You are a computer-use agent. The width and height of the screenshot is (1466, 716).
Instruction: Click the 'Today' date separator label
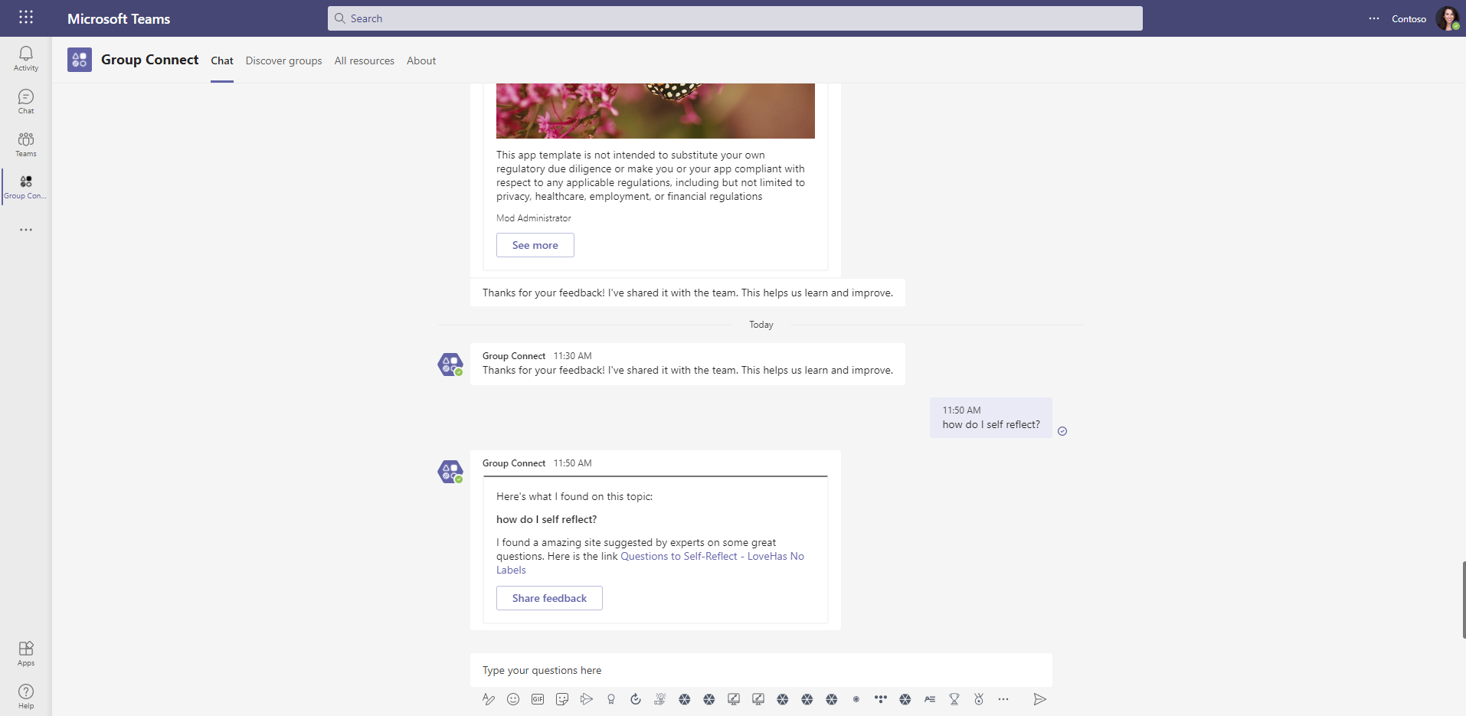click(x=761, y=325)
